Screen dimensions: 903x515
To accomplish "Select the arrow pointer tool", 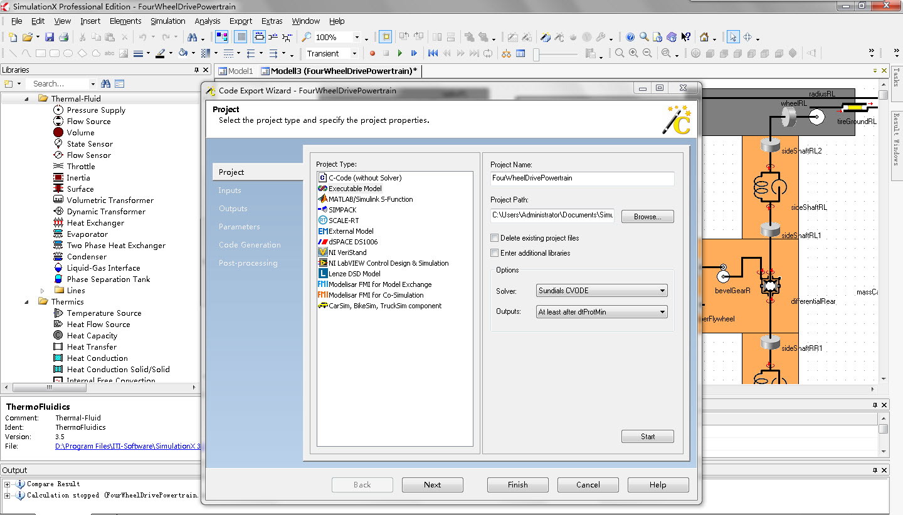I will 734,37.
